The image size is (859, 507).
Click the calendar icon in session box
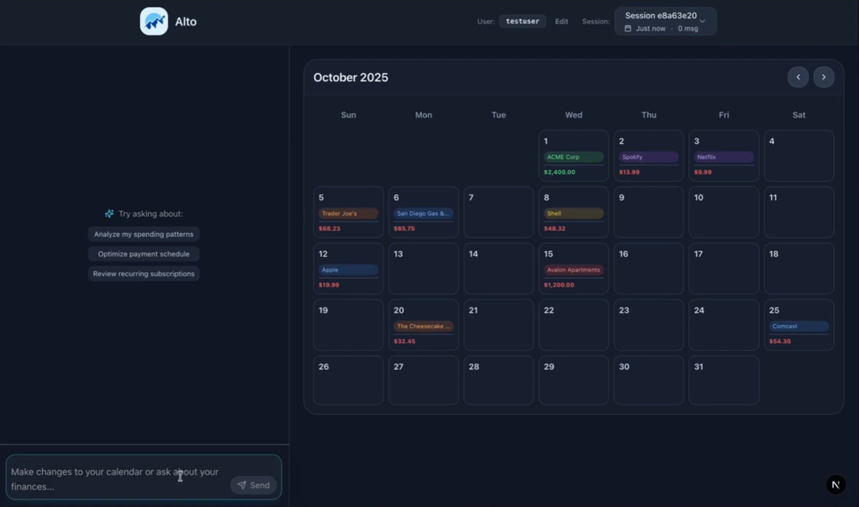(x=628, y=29)
